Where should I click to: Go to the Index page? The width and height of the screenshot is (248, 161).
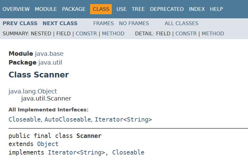[x=197, y=9]
